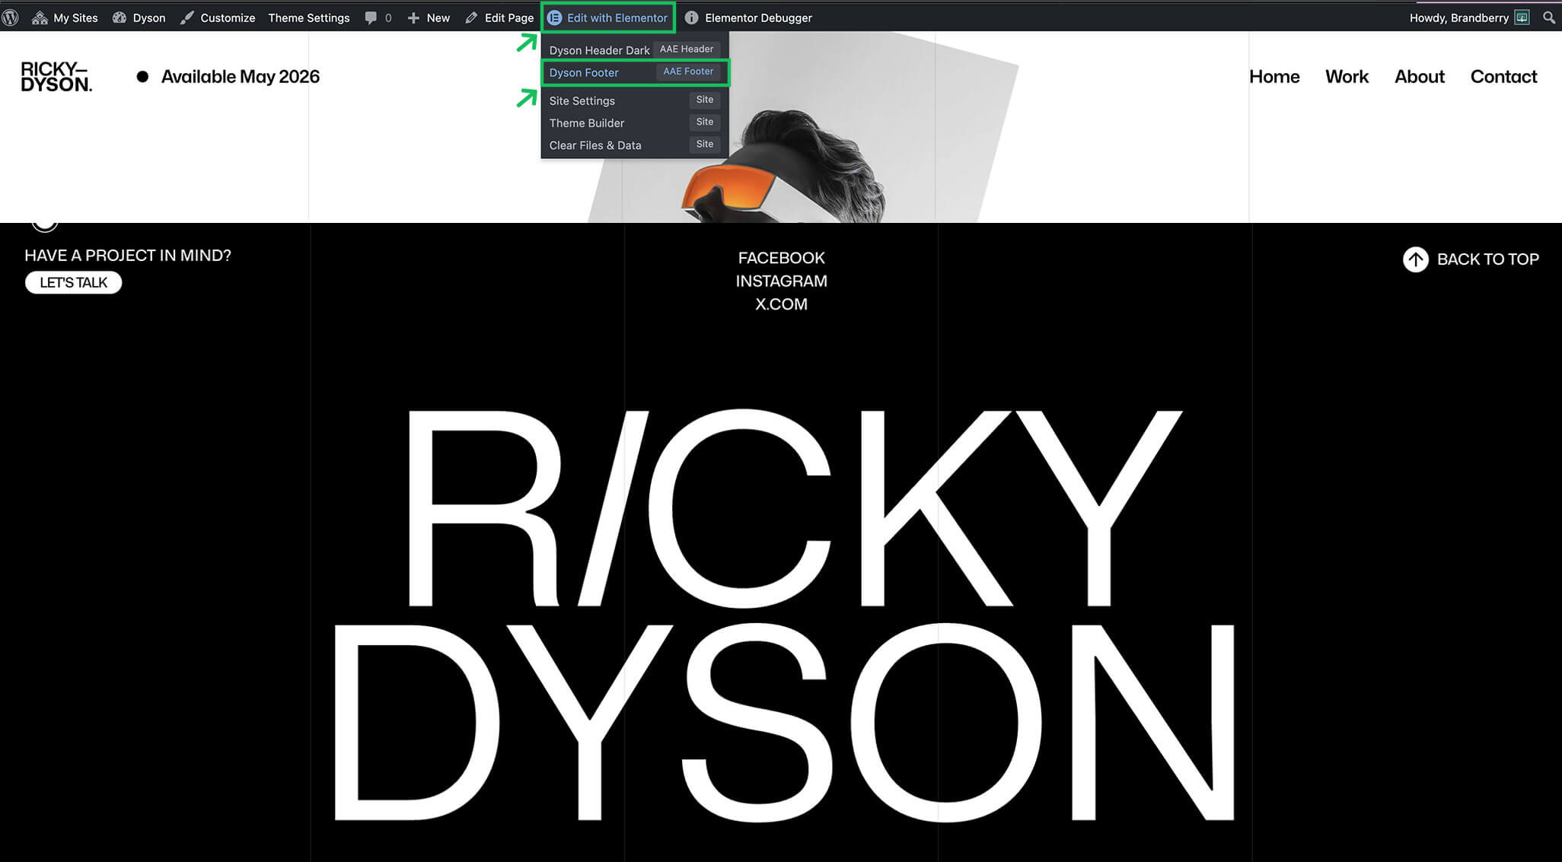
Task: Select Dyson Footer from dropdown
Action: 584,73
